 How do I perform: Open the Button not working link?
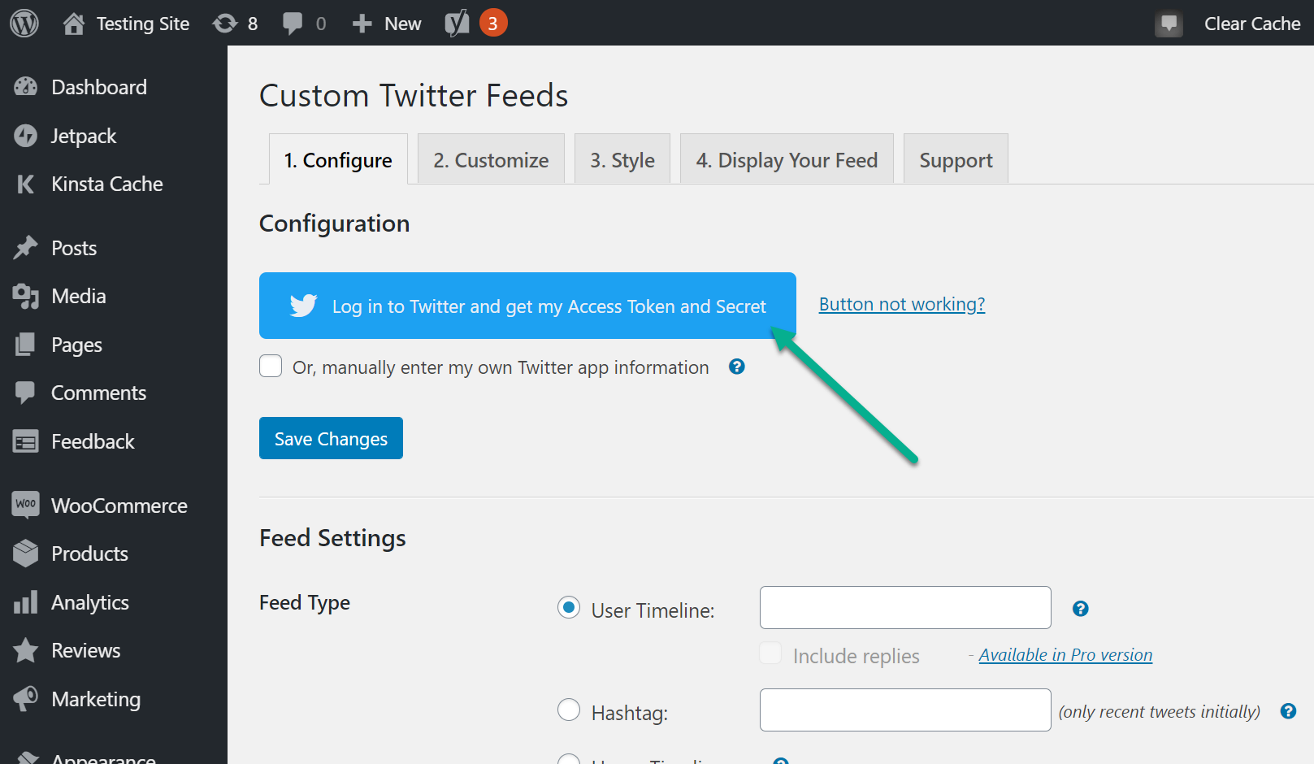(x=901, y=304)
